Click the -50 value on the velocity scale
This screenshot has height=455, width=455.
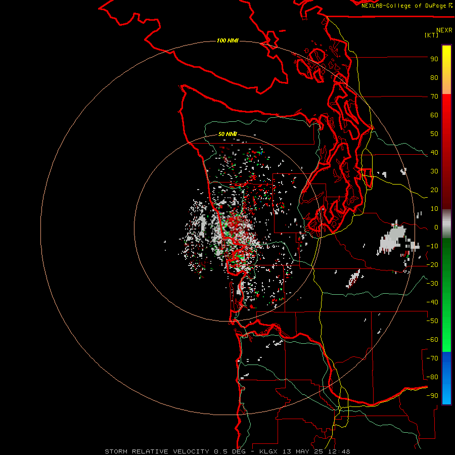click(x=432, y=321)
